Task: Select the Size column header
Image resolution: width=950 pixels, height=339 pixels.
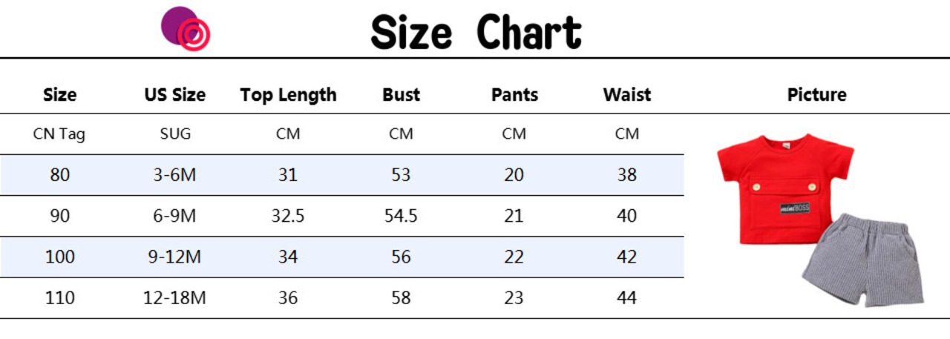Action: (x=59, y=95)
